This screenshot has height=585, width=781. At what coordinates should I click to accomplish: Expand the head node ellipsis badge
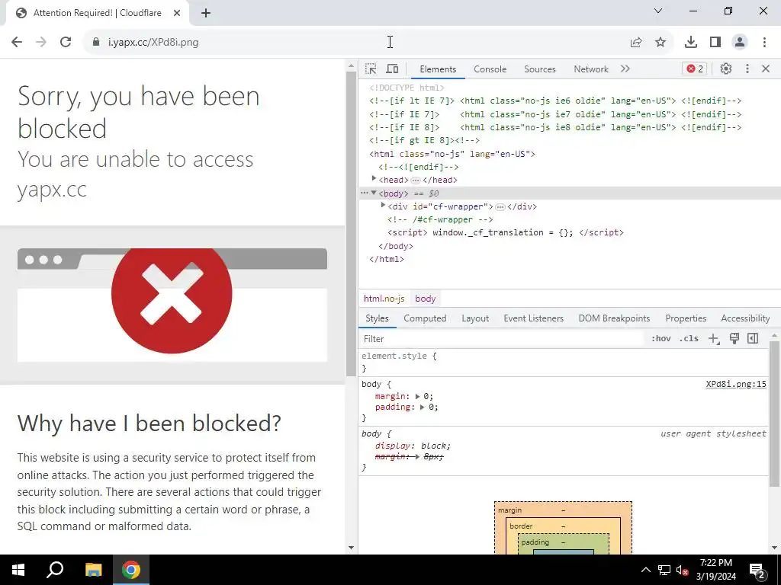click(416, 180)
